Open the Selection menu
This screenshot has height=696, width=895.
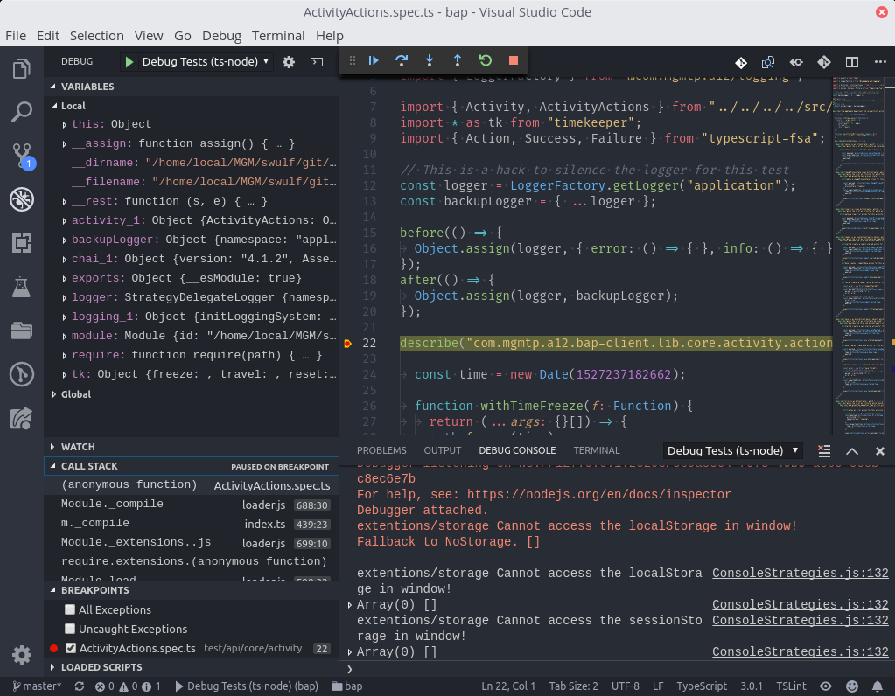[x=96, y=35]
